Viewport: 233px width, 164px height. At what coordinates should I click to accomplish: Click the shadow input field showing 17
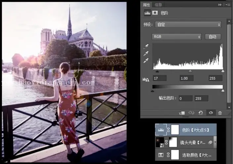point(160,78)
